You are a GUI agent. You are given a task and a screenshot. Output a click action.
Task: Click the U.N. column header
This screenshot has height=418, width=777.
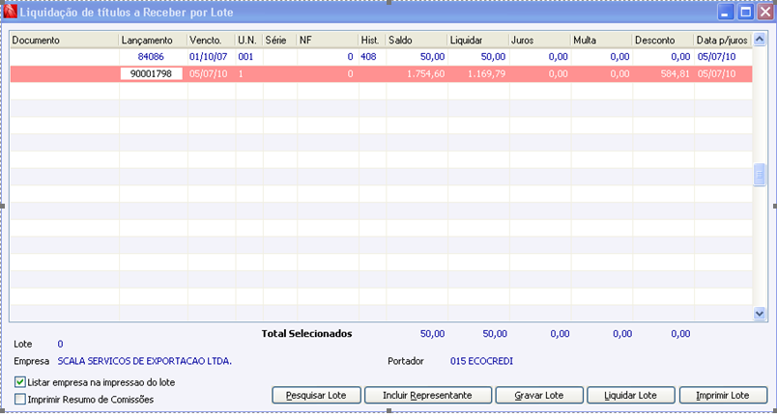click(249, 41)
